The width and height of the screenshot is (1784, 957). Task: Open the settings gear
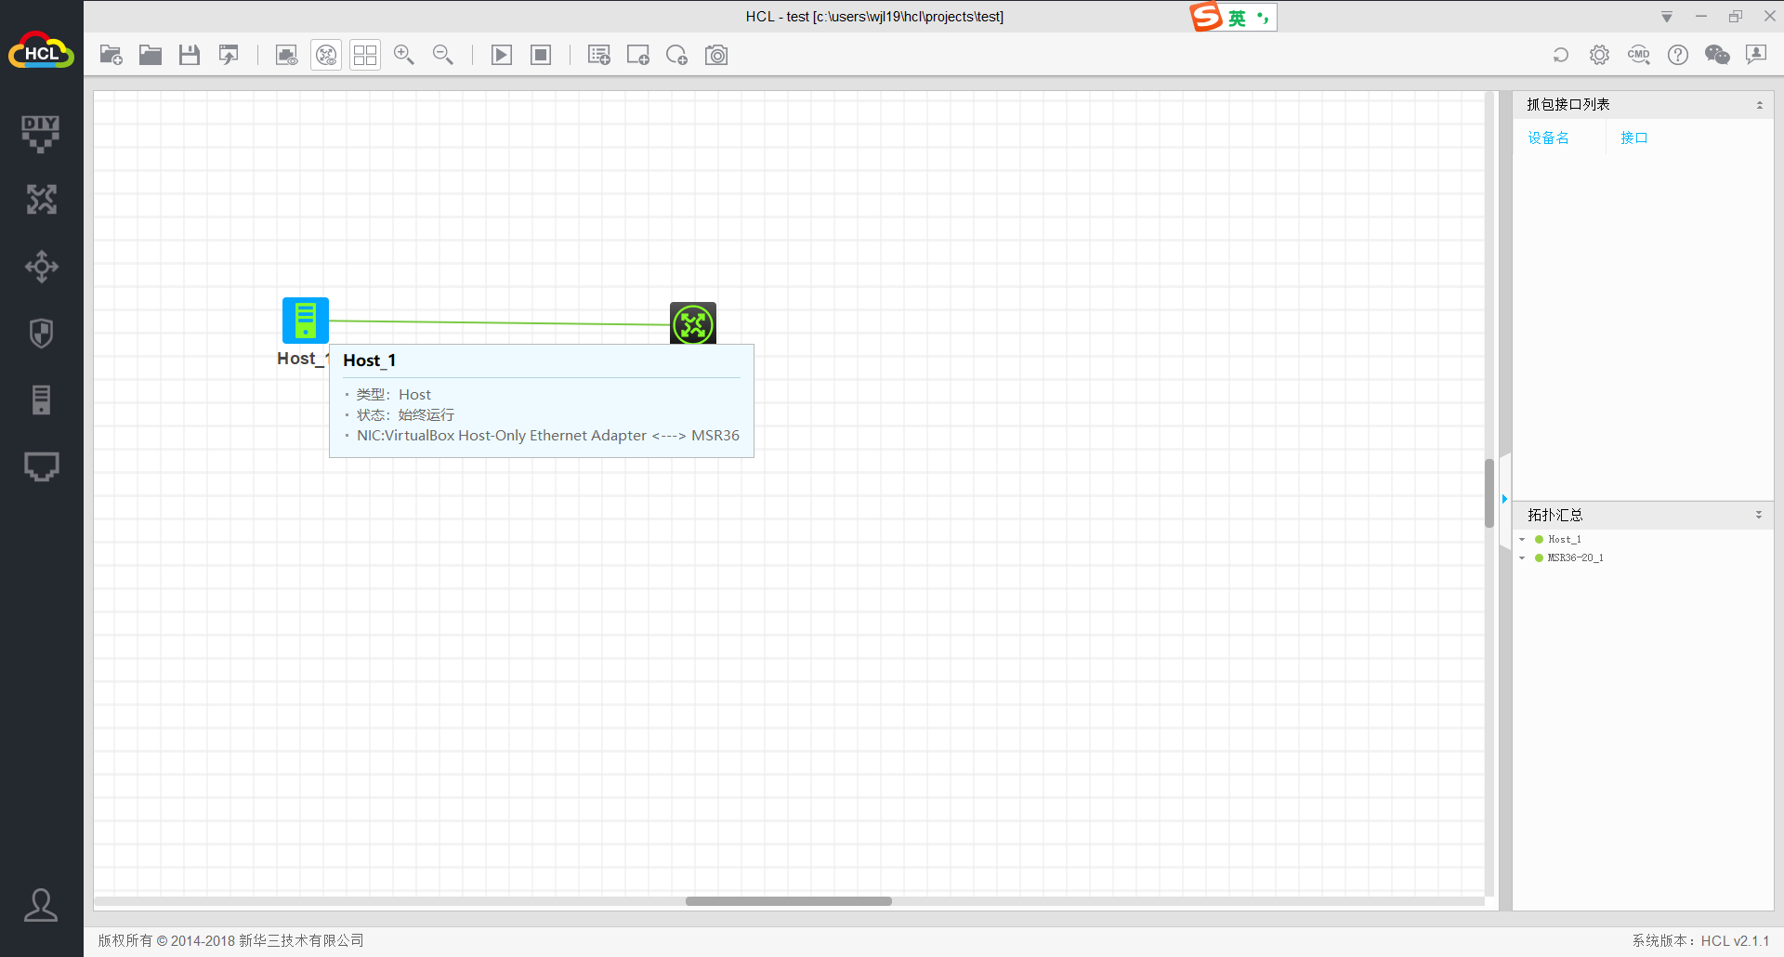pos(1599,56)
